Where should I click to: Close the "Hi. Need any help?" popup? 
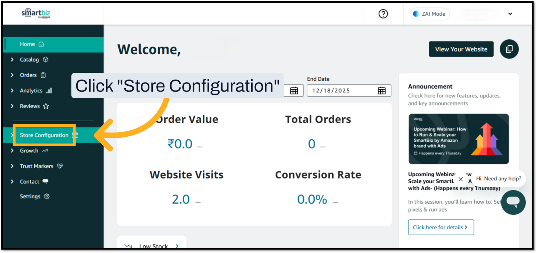461,179
